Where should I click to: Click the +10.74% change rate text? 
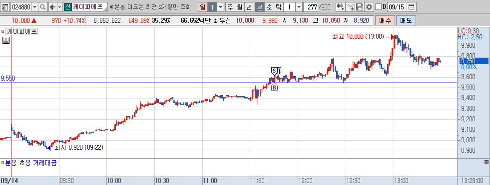click(74, 21)
